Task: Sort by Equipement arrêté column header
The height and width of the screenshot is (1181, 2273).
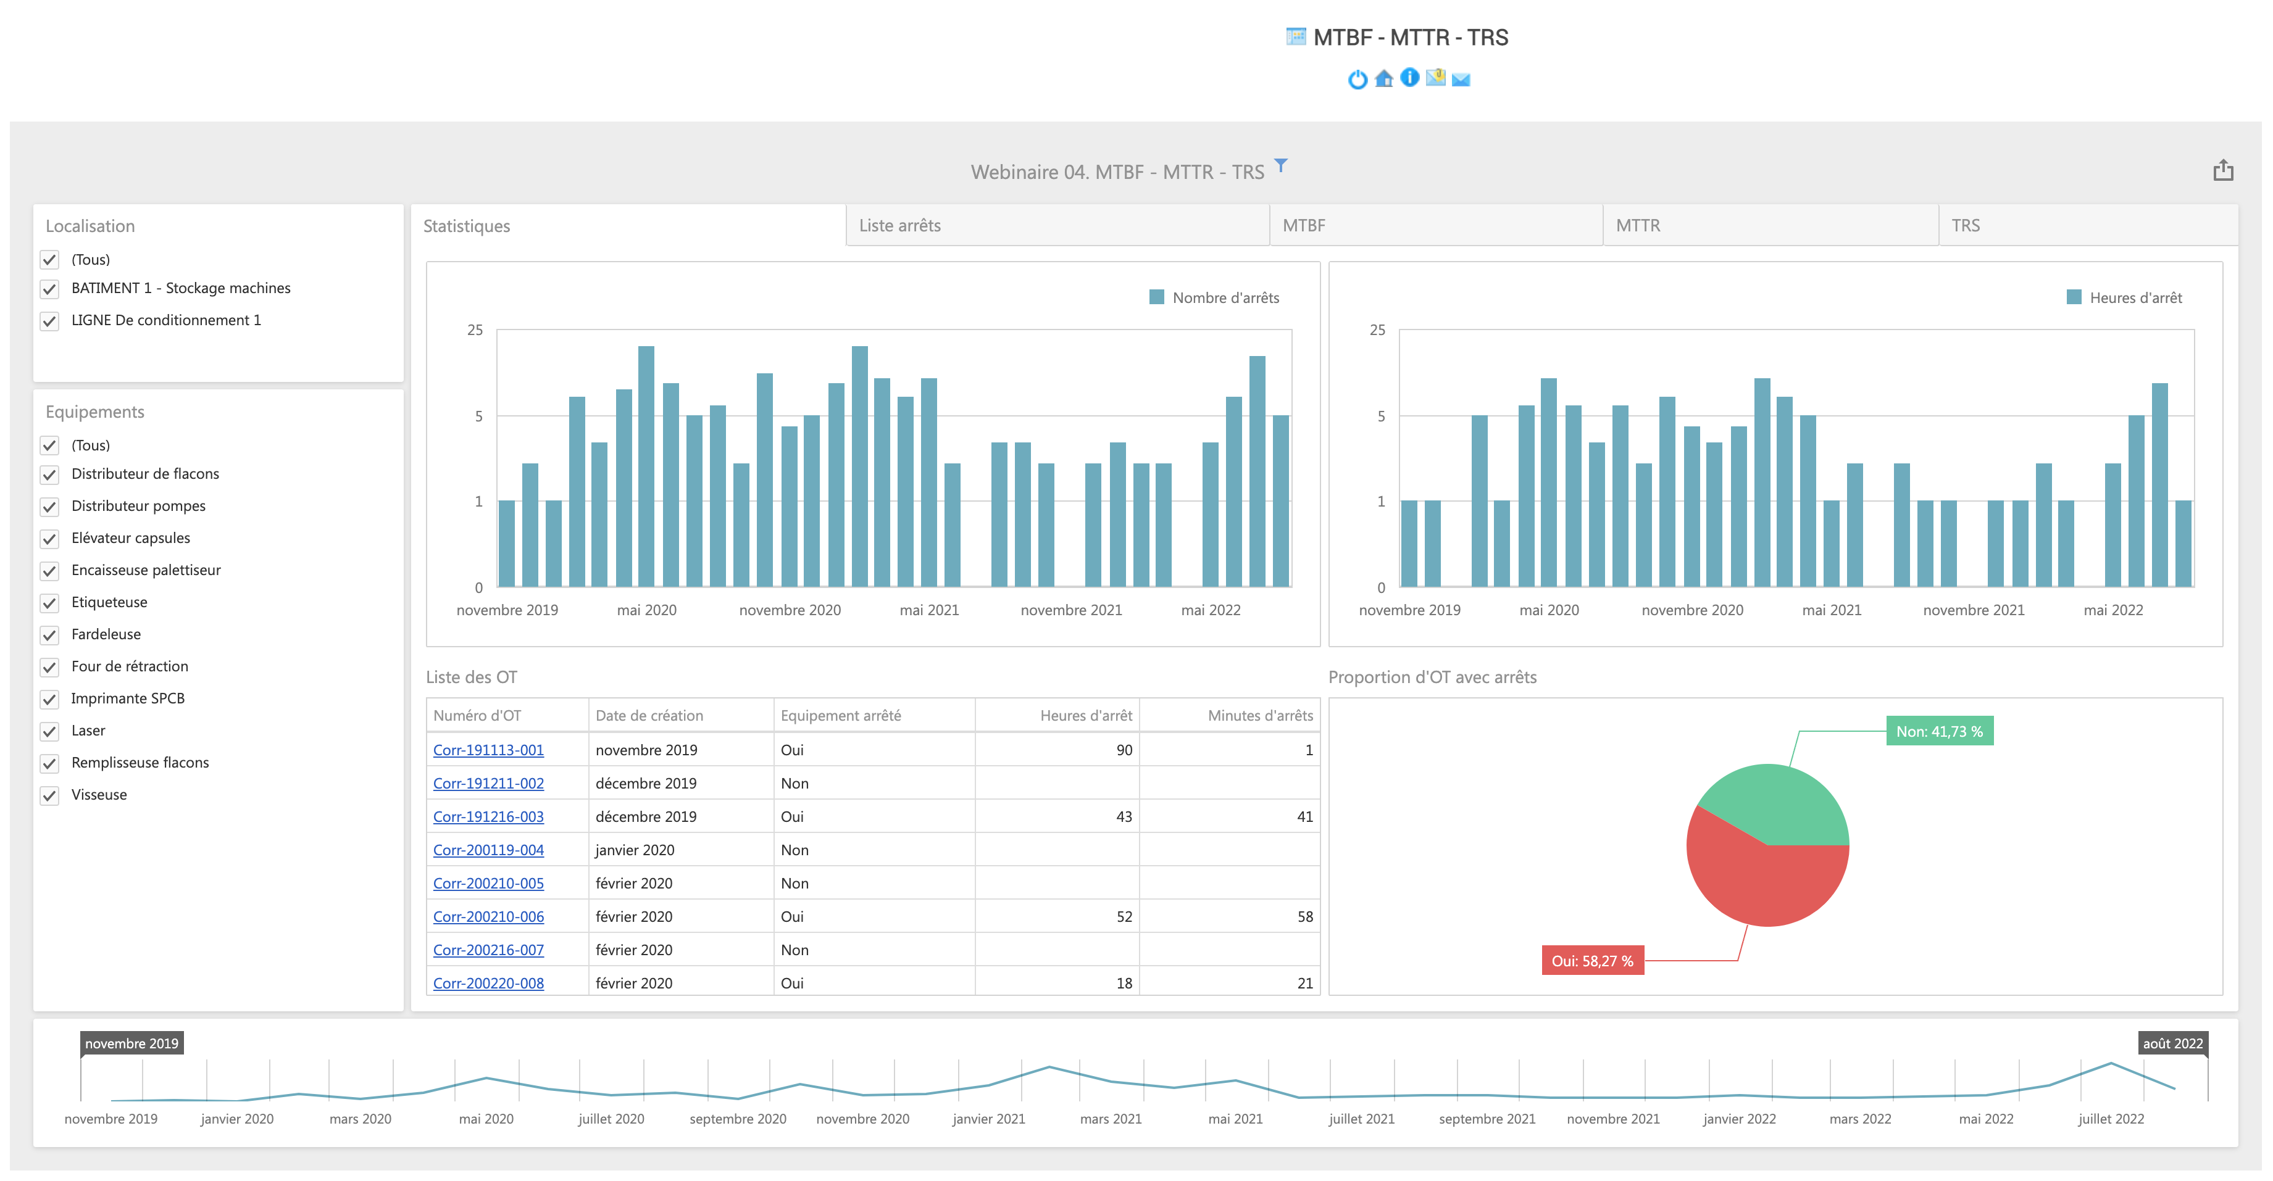Action: pos(874,715)
